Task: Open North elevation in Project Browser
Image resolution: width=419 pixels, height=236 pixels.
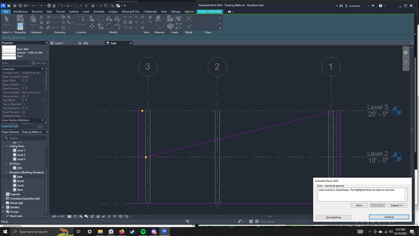Action: tap(21, 181)
